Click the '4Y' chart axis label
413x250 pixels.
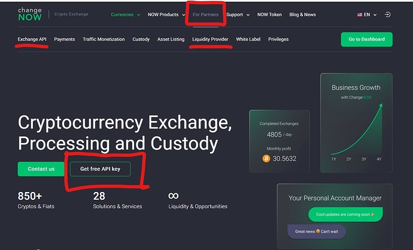(x=379, y=159)
